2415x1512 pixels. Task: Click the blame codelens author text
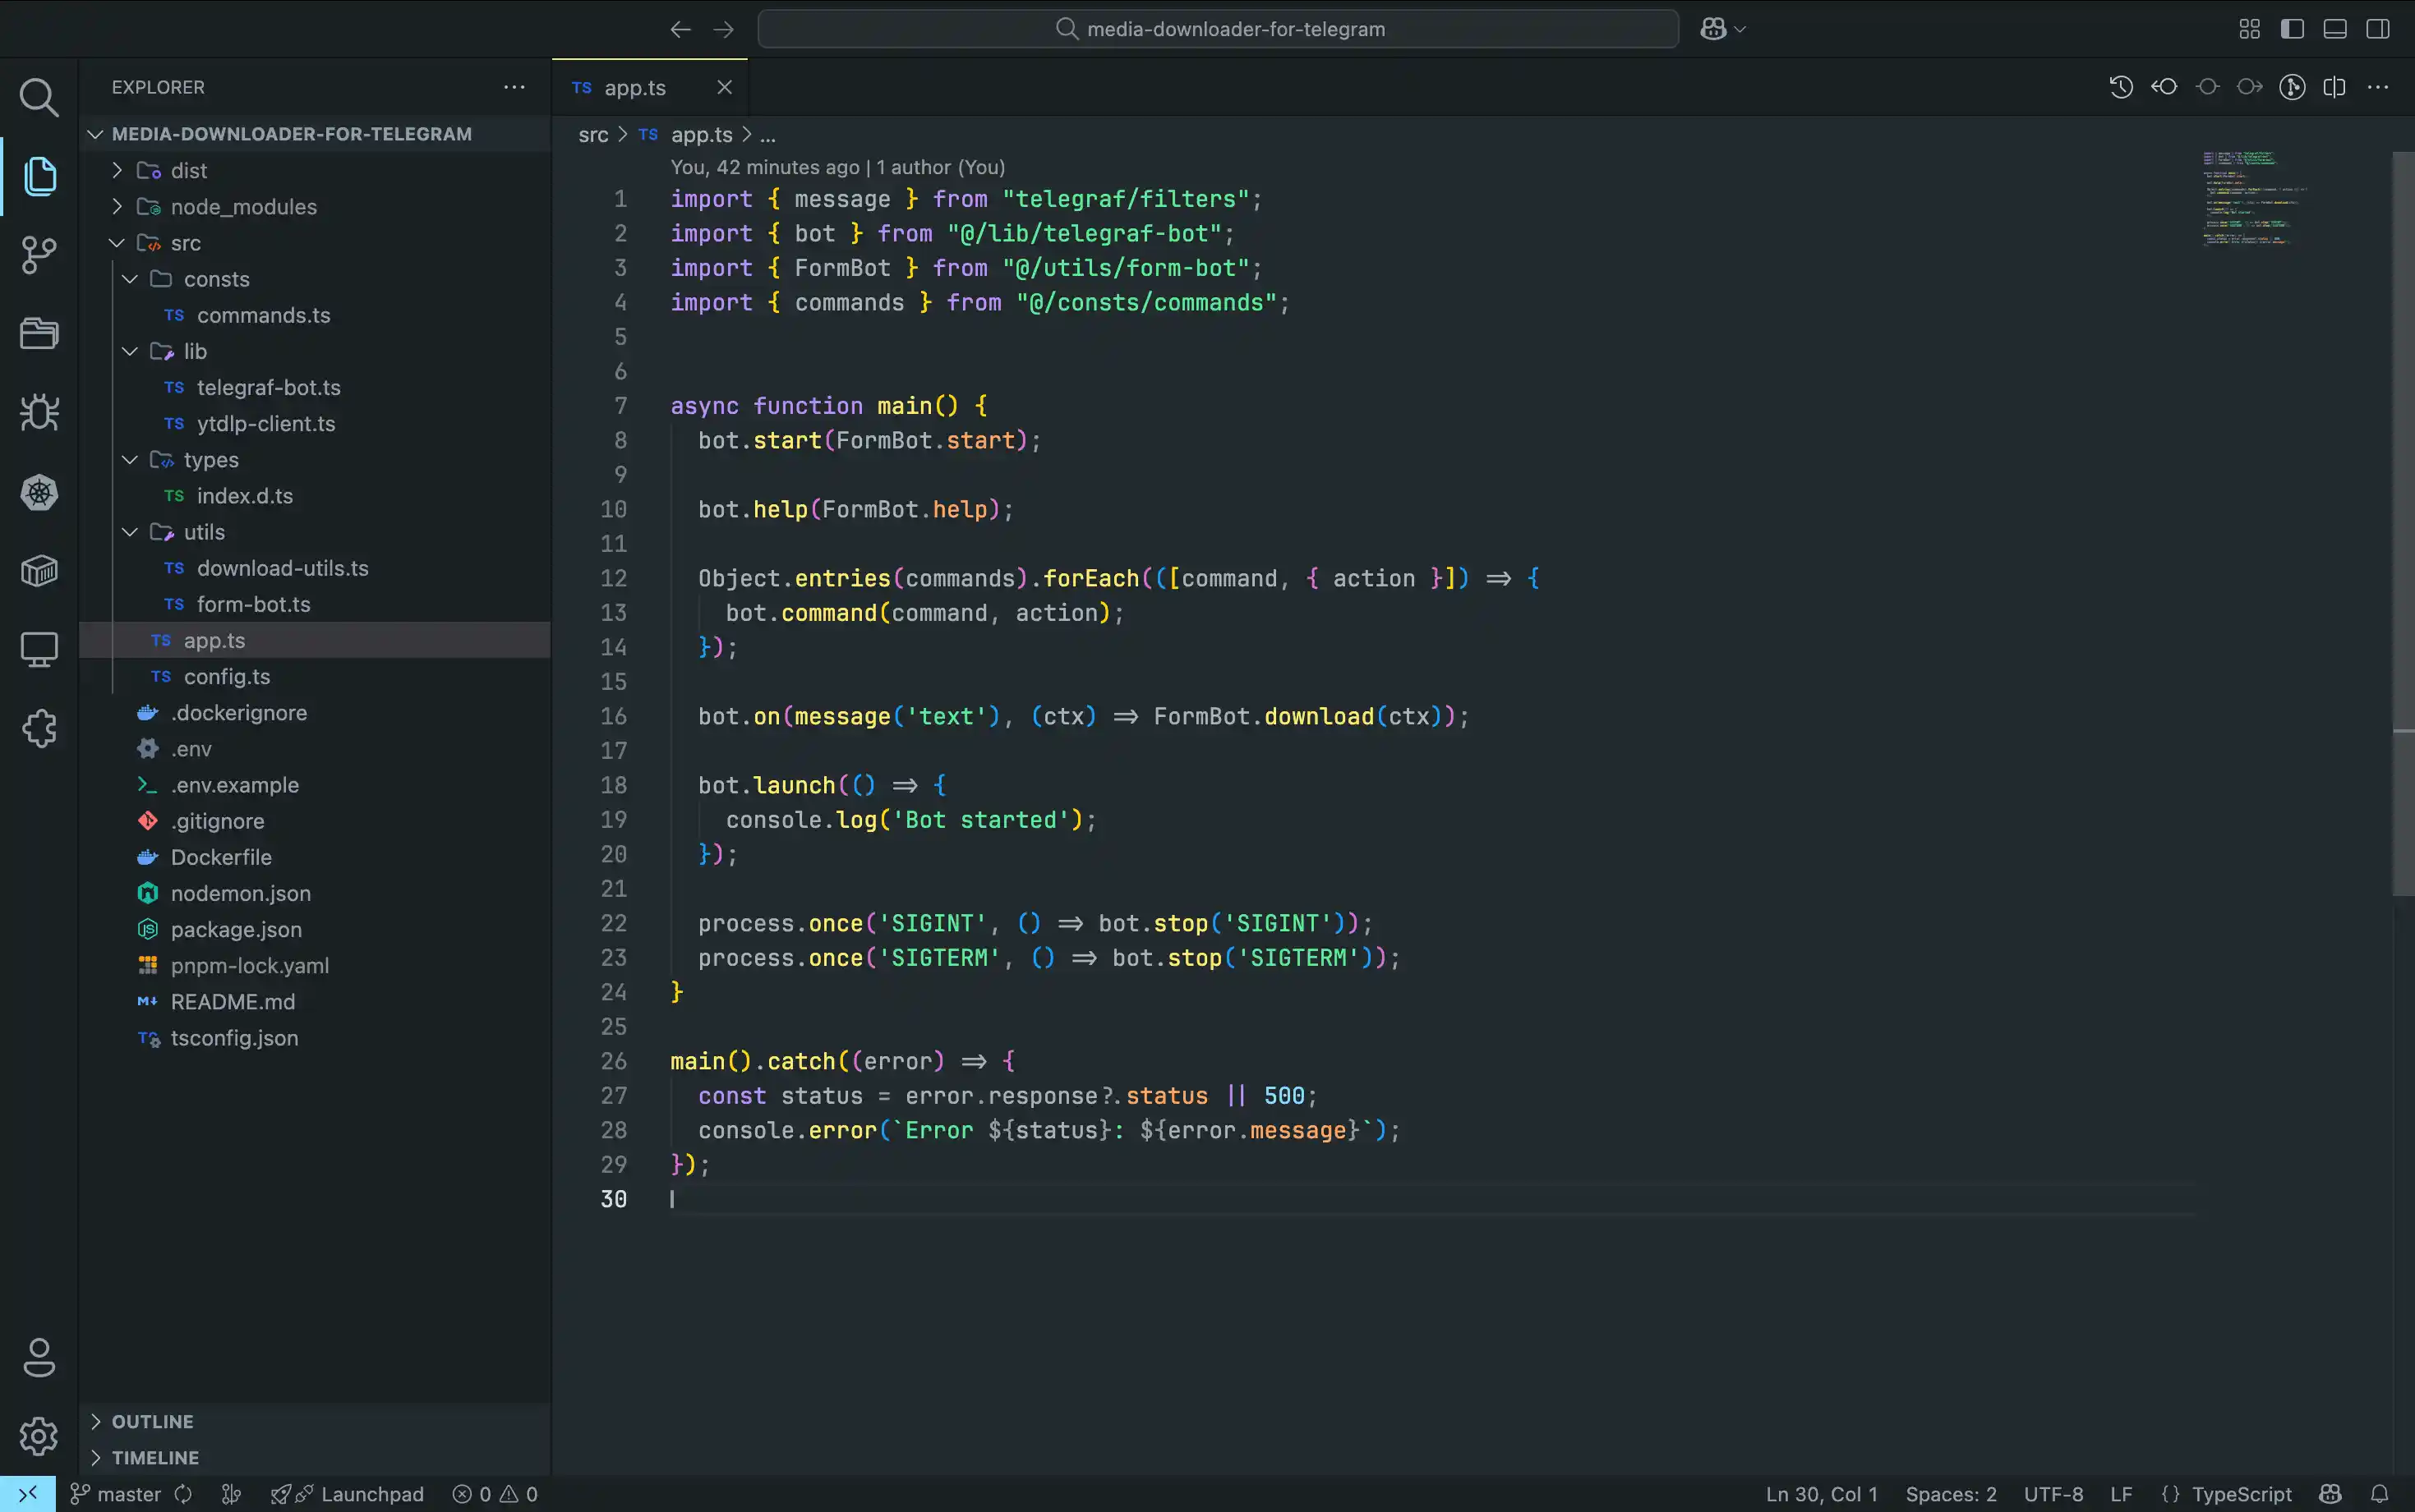click(837, 167)
